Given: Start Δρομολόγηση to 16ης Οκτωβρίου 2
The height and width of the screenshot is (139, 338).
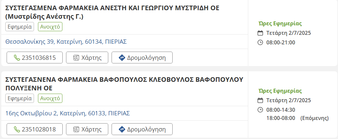Looking at the screenshot, I should pyautogui.click(x=142, y=129).
